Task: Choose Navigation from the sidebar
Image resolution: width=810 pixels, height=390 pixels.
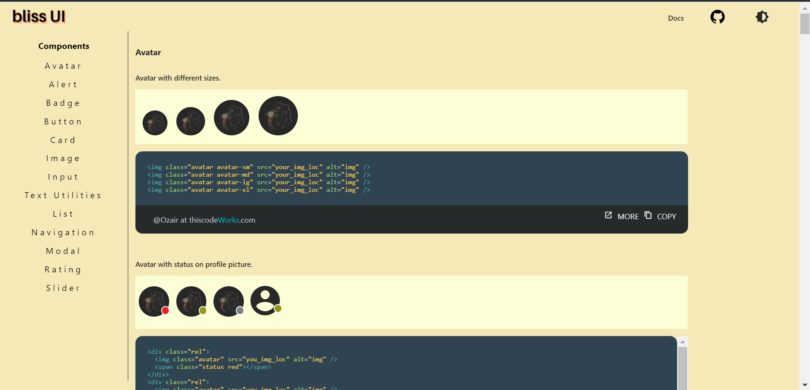Action: point(63,232)
